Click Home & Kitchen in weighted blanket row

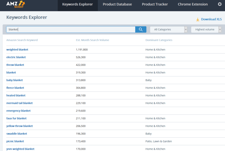[155, 50]
